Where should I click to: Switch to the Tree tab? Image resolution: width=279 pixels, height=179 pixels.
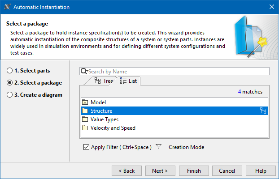(103, 81)
